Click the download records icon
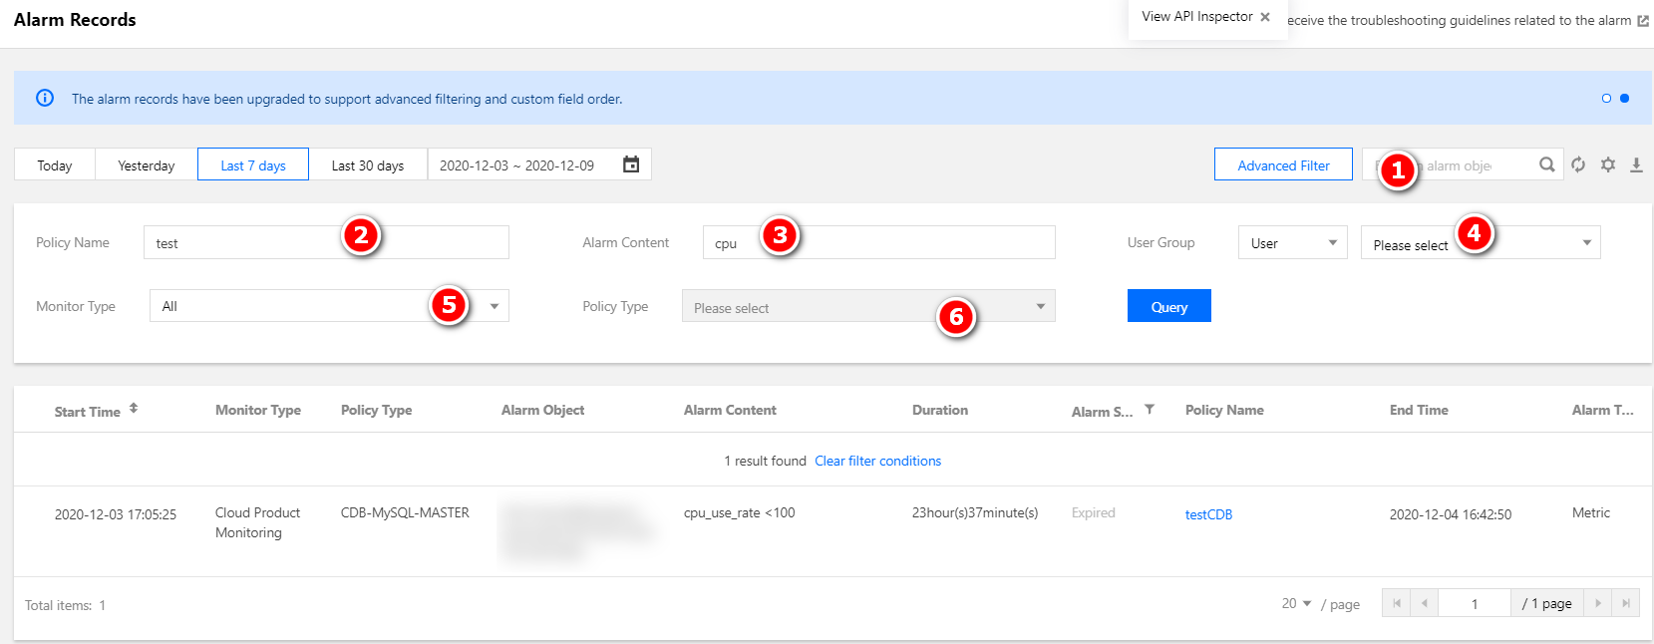This screenshot has height=644, width=1654. (x=1636, y=164)
